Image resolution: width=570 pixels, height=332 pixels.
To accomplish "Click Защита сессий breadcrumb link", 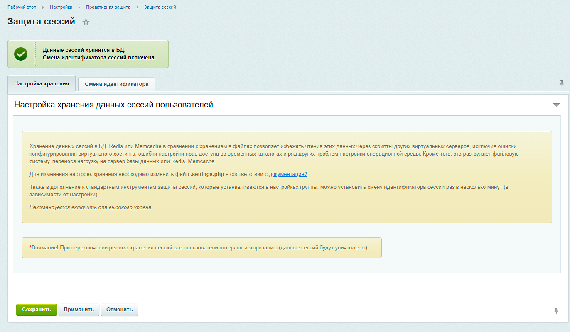I will coord(160,7).
